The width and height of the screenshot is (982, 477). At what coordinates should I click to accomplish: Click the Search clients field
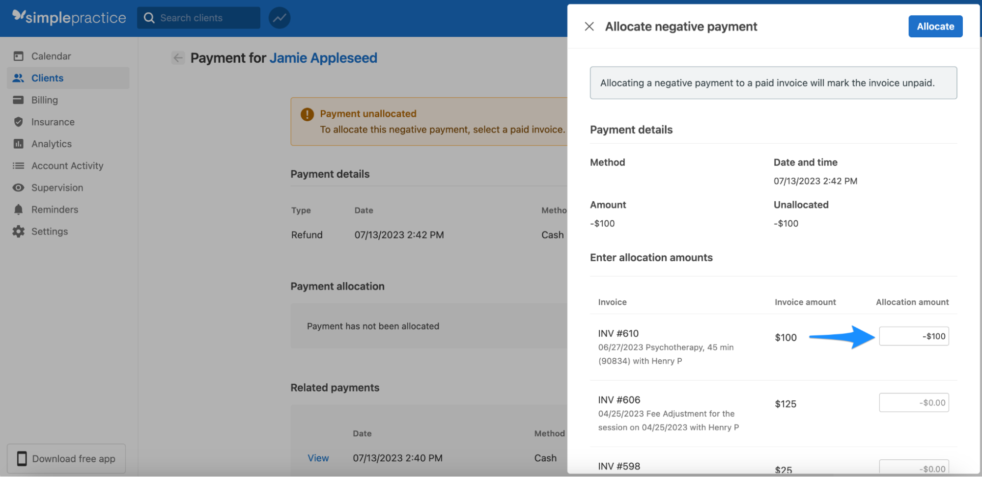tap(198, 18)
